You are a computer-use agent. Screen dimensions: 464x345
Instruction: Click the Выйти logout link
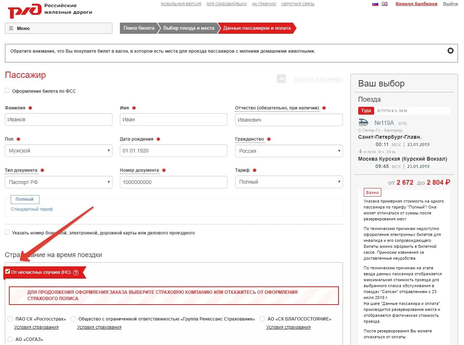click(x=450, y=4)
